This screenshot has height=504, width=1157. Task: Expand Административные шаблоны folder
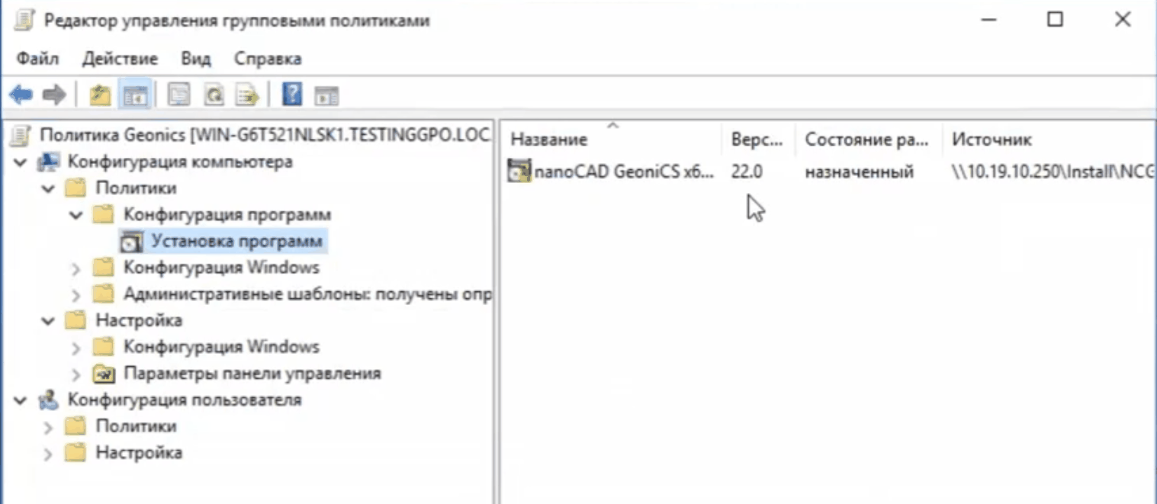coord(76,294)
